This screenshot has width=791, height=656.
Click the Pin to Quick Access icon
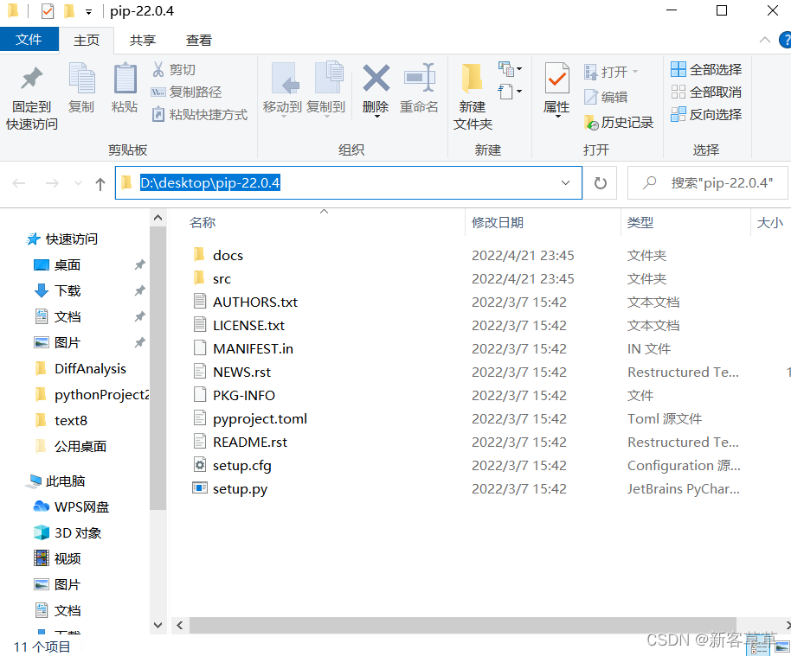click(x=32, y=78)
